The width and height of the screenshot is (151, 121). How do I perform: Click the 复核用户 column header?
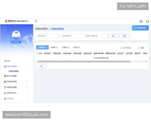point(138,53)
